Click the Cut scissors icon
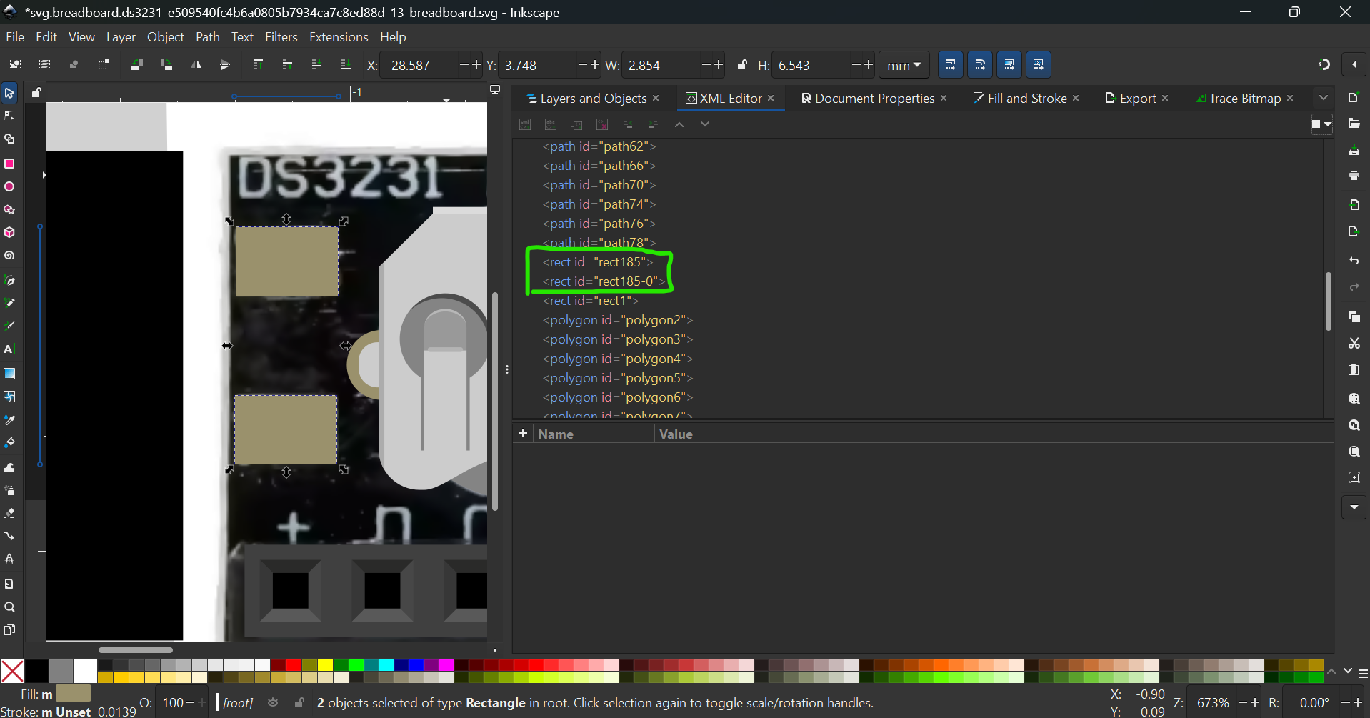This screenshot has width=1370, height=718. pos(1354,344)
